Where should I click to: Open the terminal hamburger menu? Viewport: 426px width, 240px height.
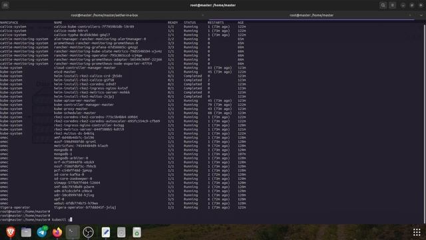tap(392, 5)
